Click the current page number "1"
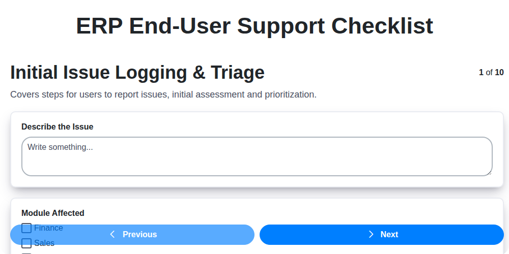Viewport: 509px width, 254px height. [481, 72]
